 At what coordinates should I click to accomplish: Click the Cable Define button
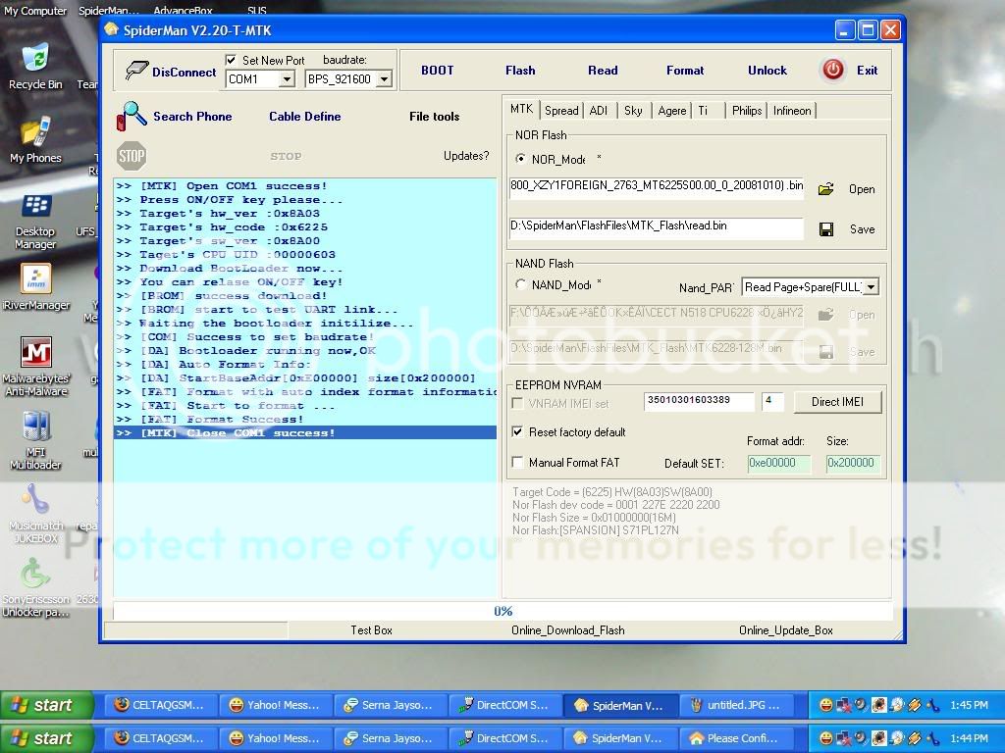point(304,117)
